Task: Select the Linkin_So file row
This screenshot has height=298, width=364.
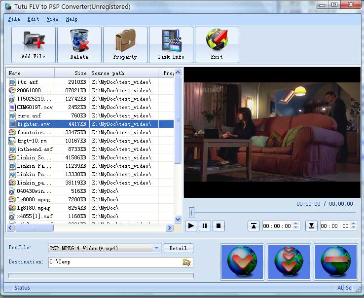Action: click(x=91, y=157)
